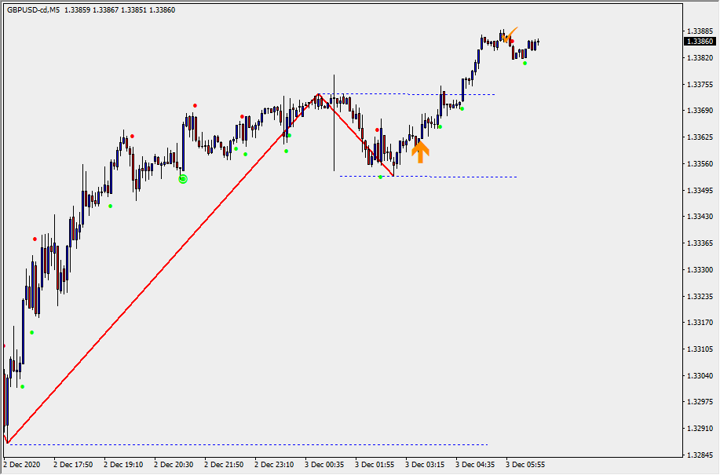The image size is (720, 475).
Task: Select the green dot below the latest candles
Action: [x=524, y=64]
